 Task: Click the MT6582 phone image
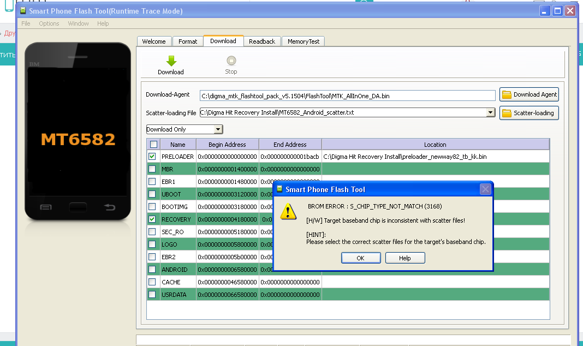pos(78,131)
